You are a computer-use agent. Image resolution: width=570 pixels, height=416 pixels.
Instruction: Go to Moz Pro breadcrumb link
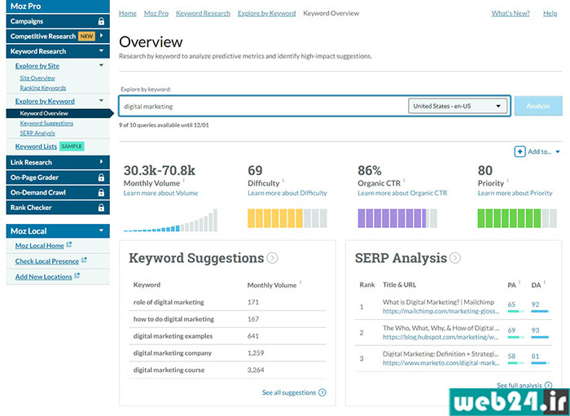(x=156, y=14)
